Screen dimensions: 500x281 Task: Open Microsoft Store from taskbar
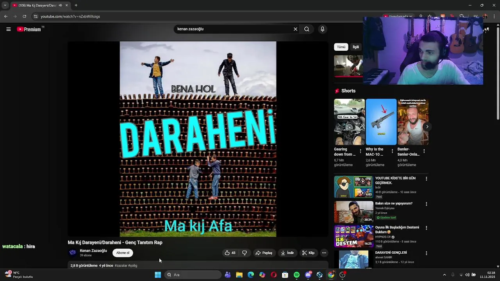pyautogui.click(x=285, y=275)
